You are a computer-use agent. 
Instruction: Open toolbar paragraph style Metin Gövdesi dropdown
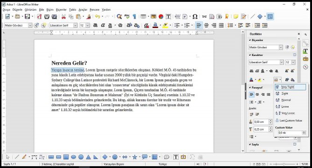[30, 26]
